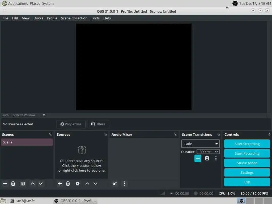Open the Help menu
Screen dimensions: 272x204
pyautogui.click(x=107, y=18)
